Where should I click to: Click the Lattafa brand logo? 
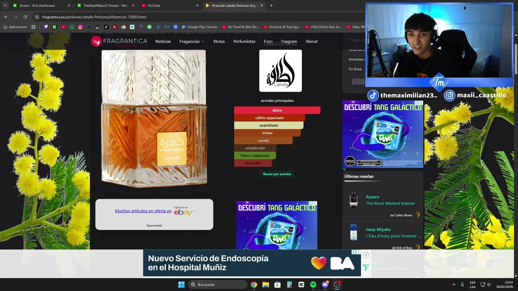[280, 71]
